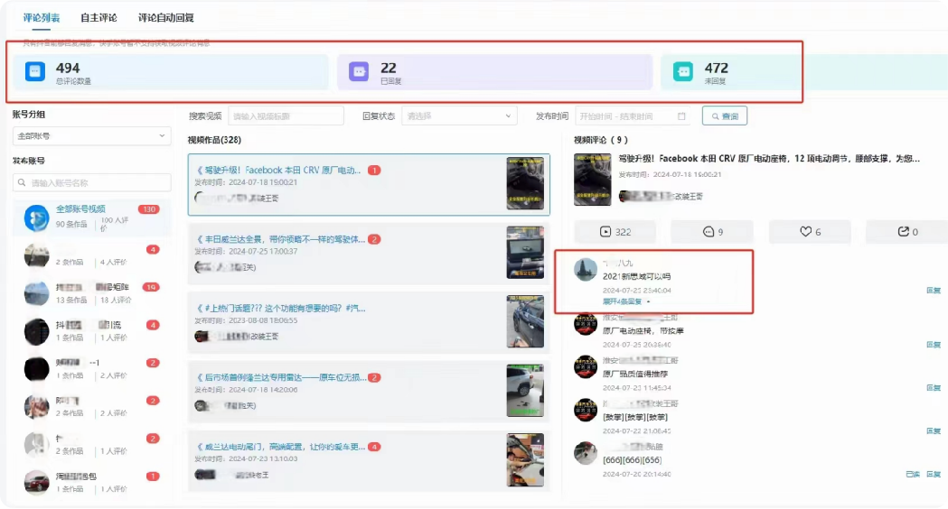Image resolution: width=948 pixels, height=509 pixels.
Task: Open the 账号分组 dropdown showing 全部账号
Action: (91, 136)
